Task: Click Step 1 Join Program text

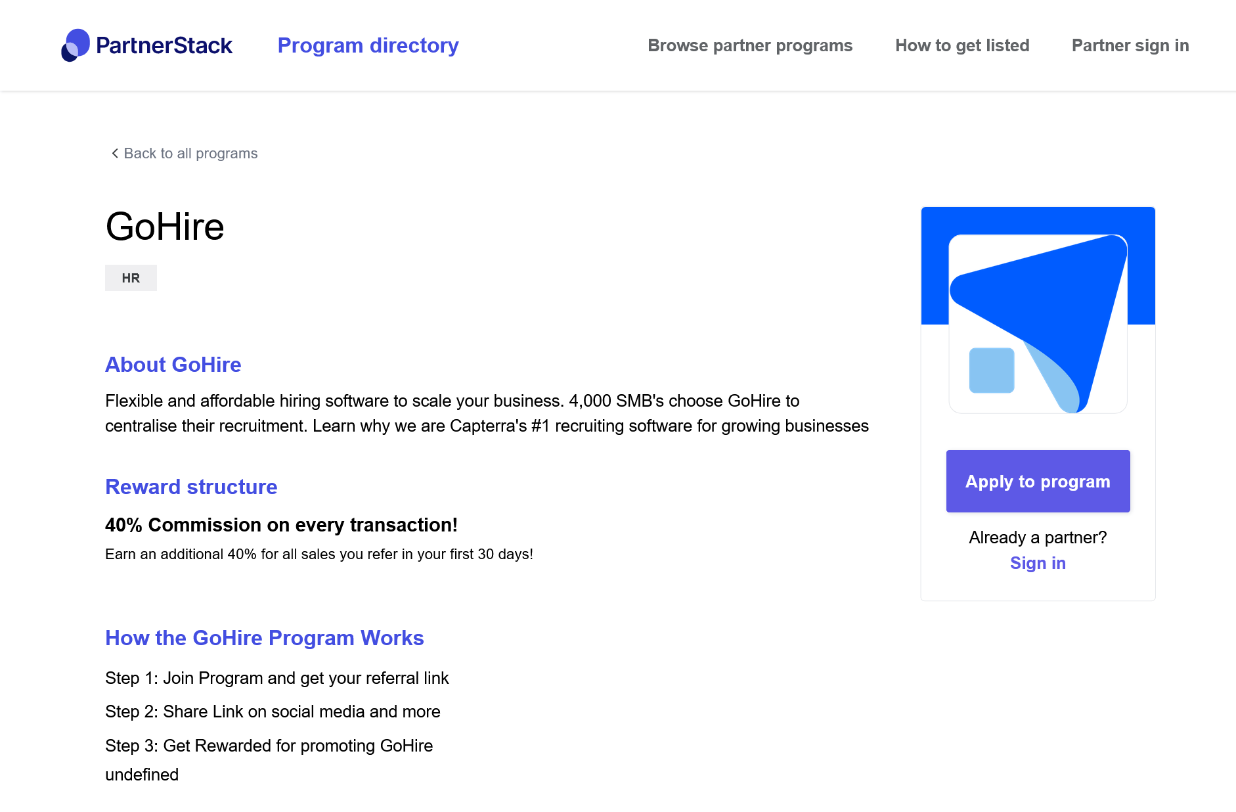Action: click(x=276, y=678)
